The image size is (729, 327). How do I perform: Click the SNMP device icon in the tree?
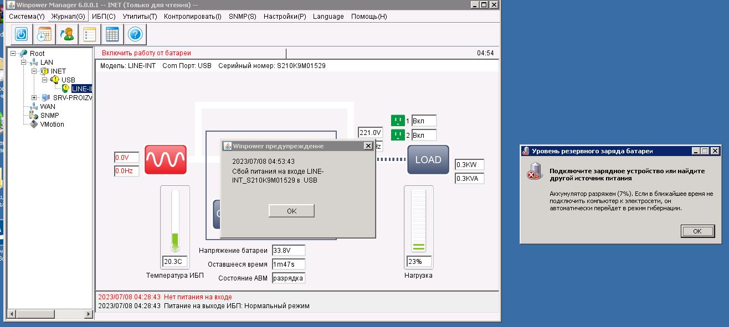[x=34, y=116]
